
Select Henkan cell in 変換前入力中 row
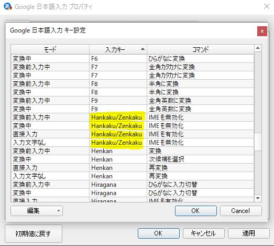click(118, 151)
